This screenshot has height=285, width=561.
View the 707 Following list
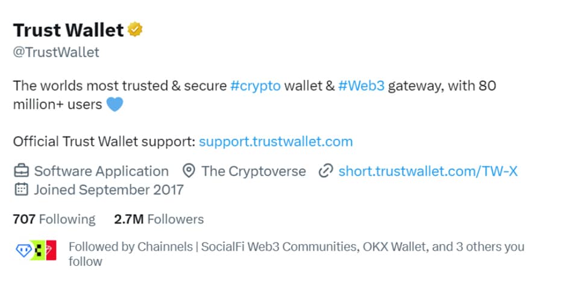pos(54,219)
